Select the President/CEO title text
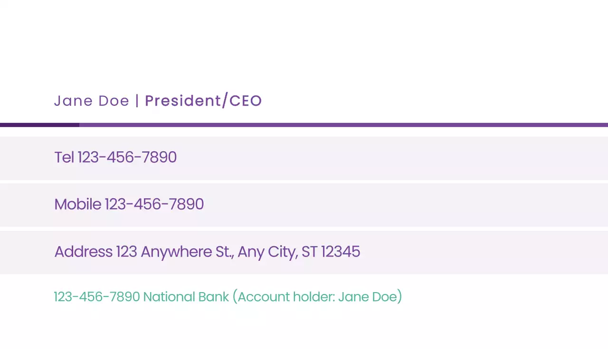 [203, 101]
